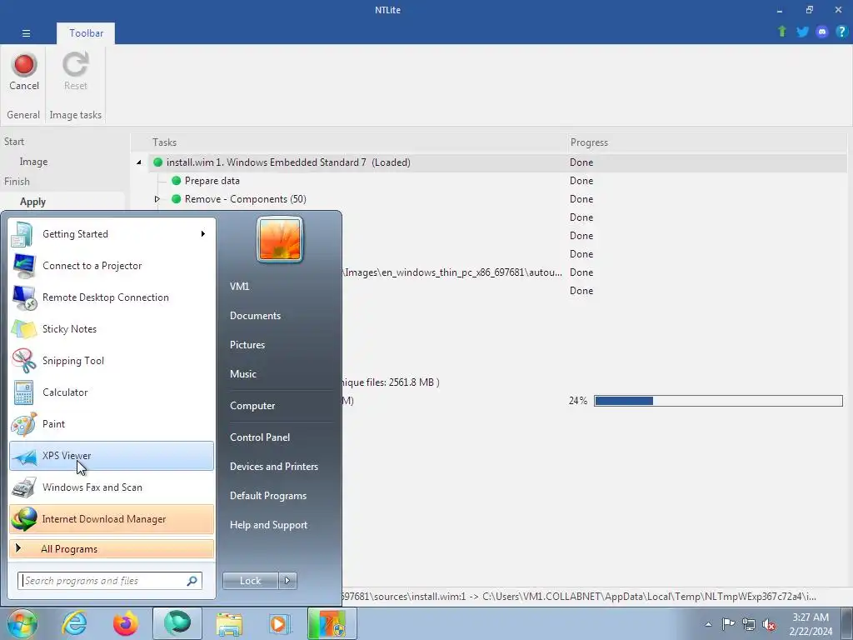Click the 24% progress bar
The image size is (853, 640).
point(718,401)
